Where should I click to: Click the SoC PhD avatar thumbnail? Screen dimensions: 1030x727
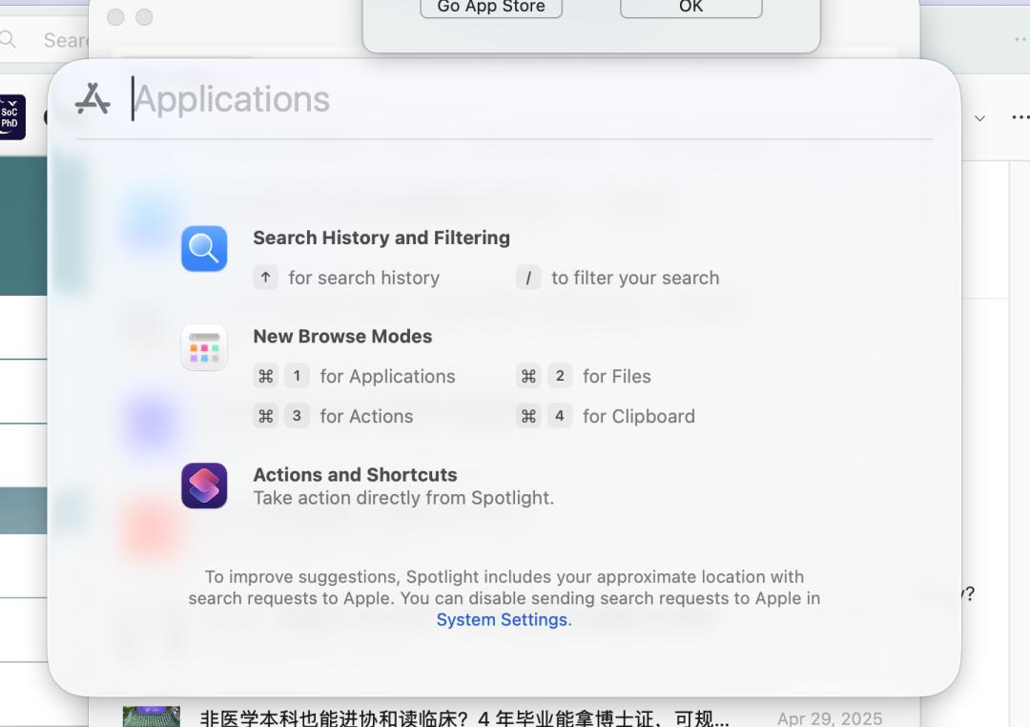pos(11,117)
